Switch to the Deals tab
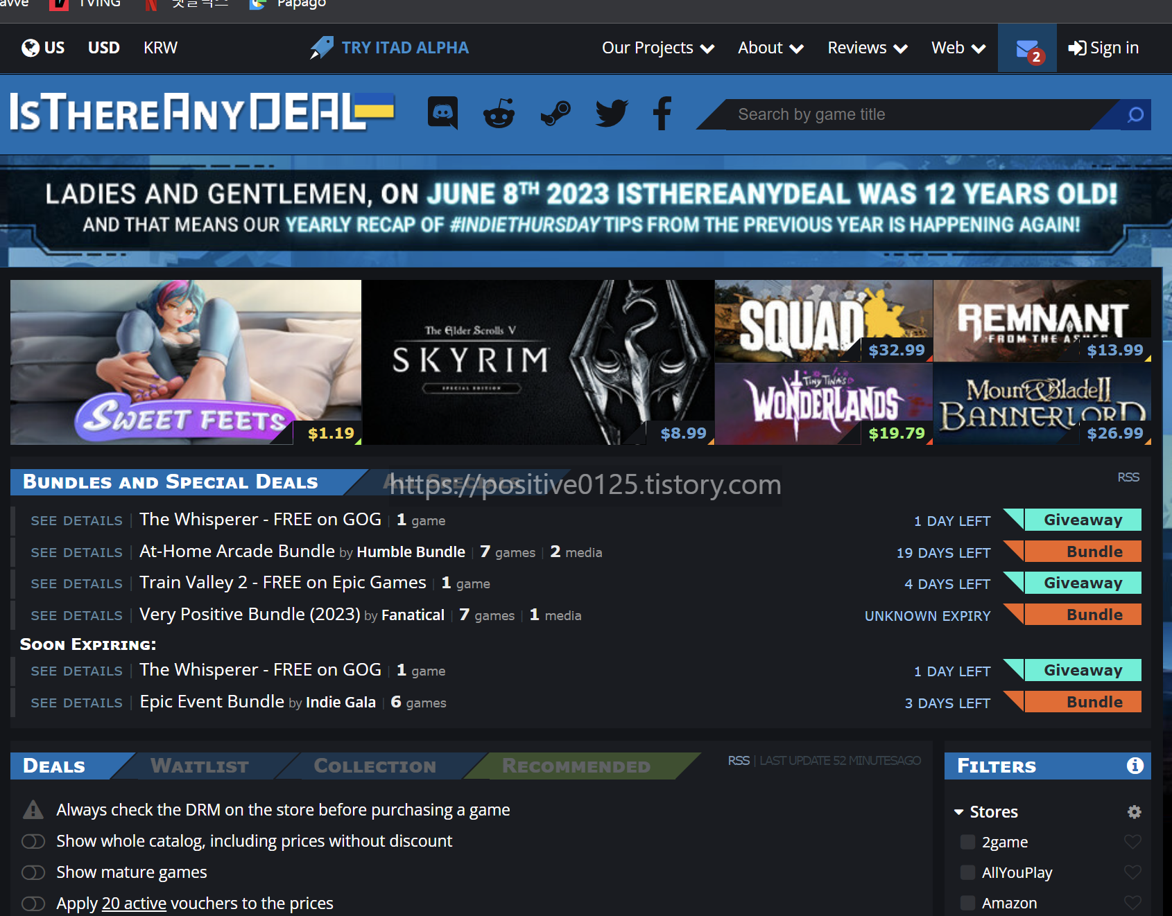The image size is (1172, 916). pos(54,766)
